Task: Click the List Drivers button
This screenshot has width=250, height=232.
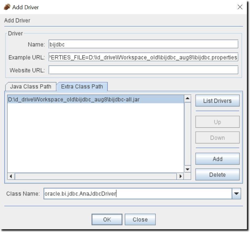Action: [217, 101]
